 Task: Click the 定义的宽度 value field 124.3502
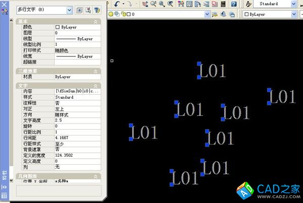(x=77, y=155)
